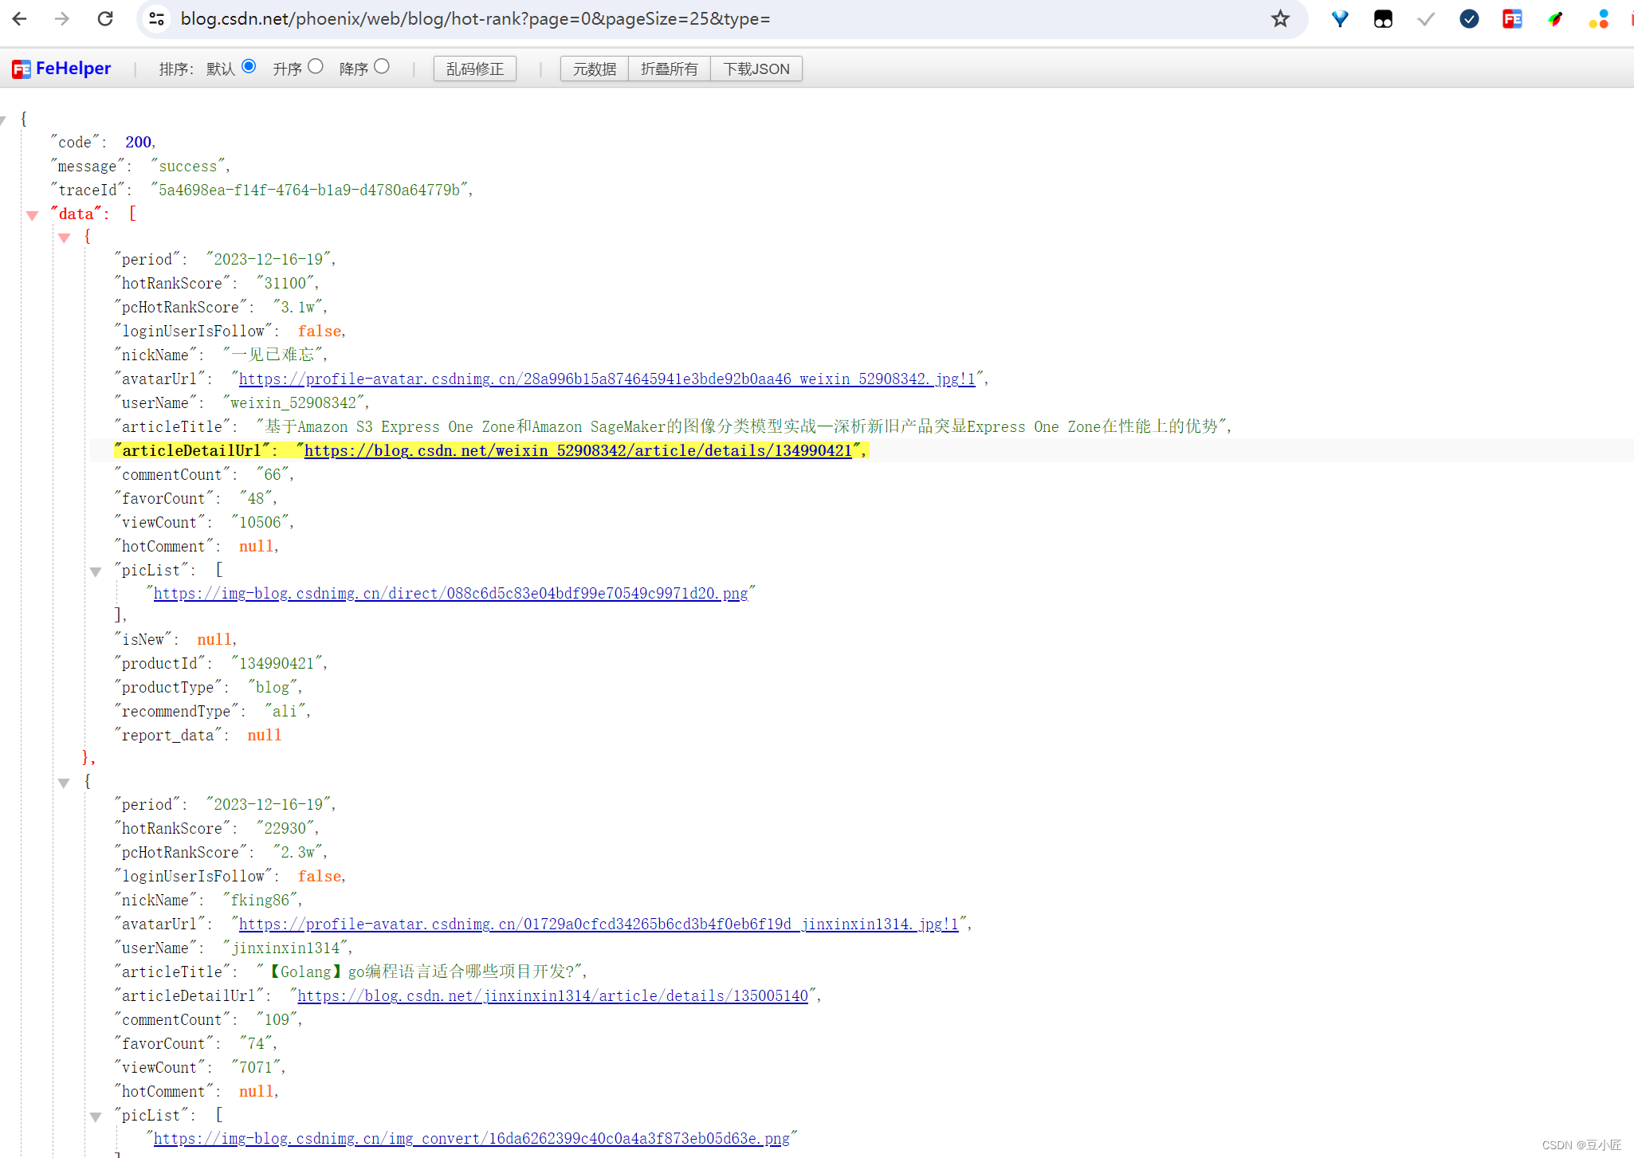
Task: View site information icon in address bar
Action: [157, 18]
